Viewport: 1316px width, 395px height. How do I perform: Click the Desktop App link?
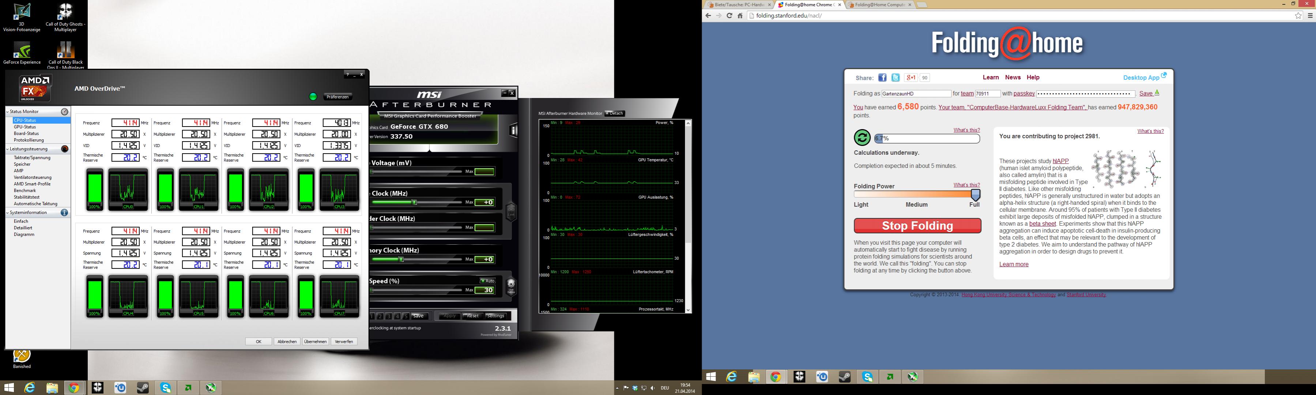tap(1145, 77)
